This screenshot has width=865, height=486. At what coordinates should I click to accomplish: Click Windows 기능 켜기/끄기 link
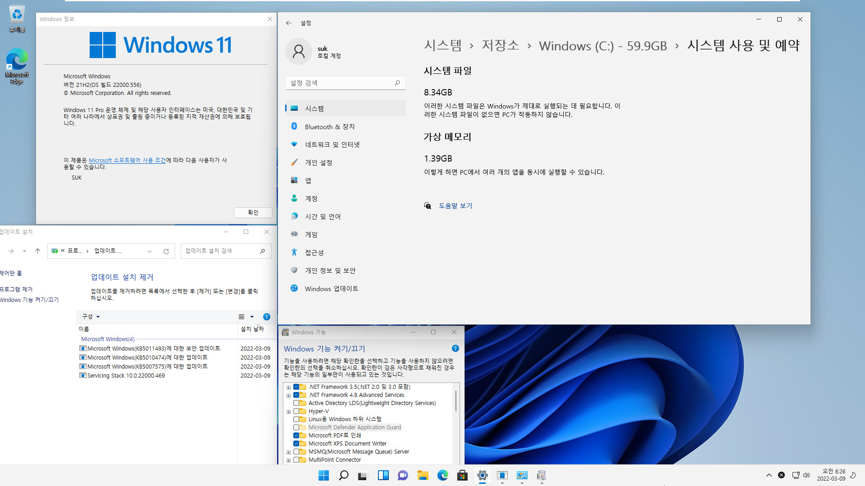[29, 300]
